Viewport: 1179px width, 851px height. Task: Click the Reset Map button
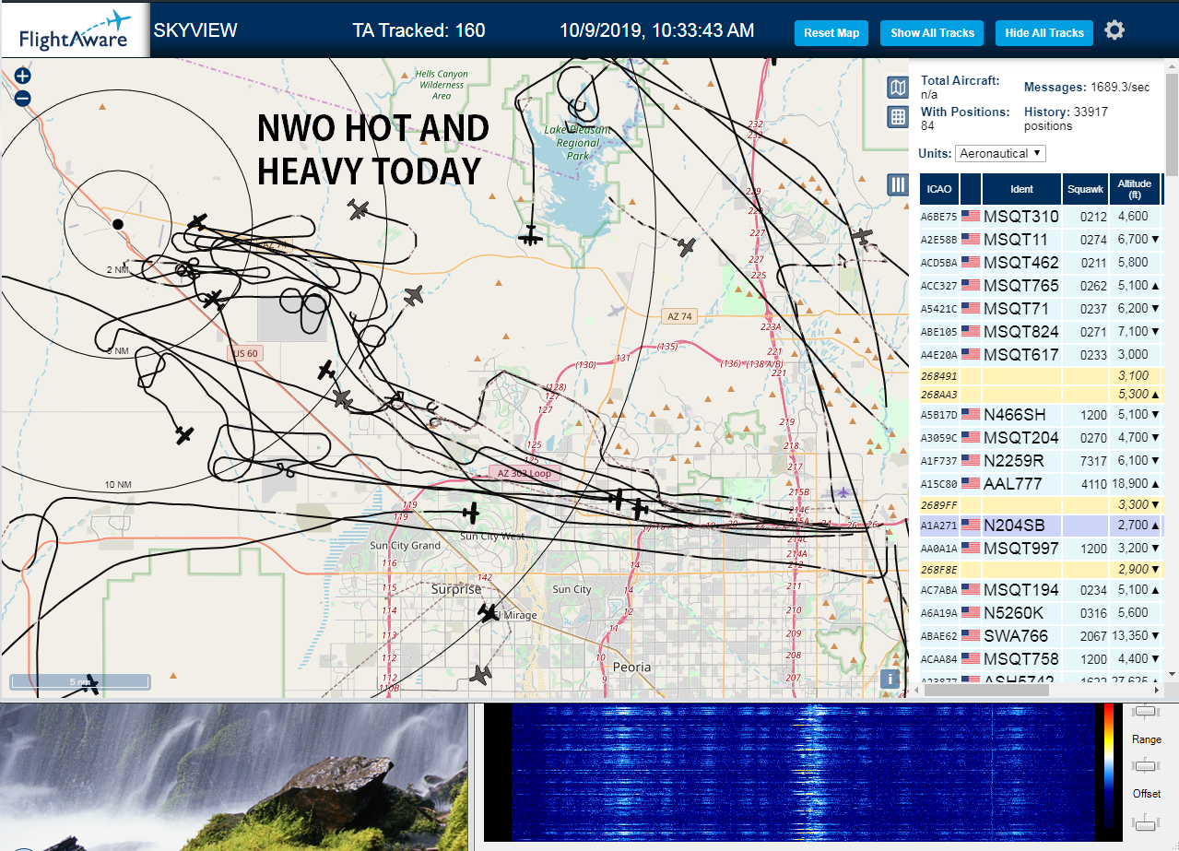(x=831, y=32)
